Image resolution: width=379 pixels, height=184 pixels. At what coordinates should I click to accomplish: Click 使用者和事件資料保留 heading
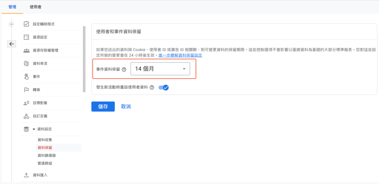[119, 32]
